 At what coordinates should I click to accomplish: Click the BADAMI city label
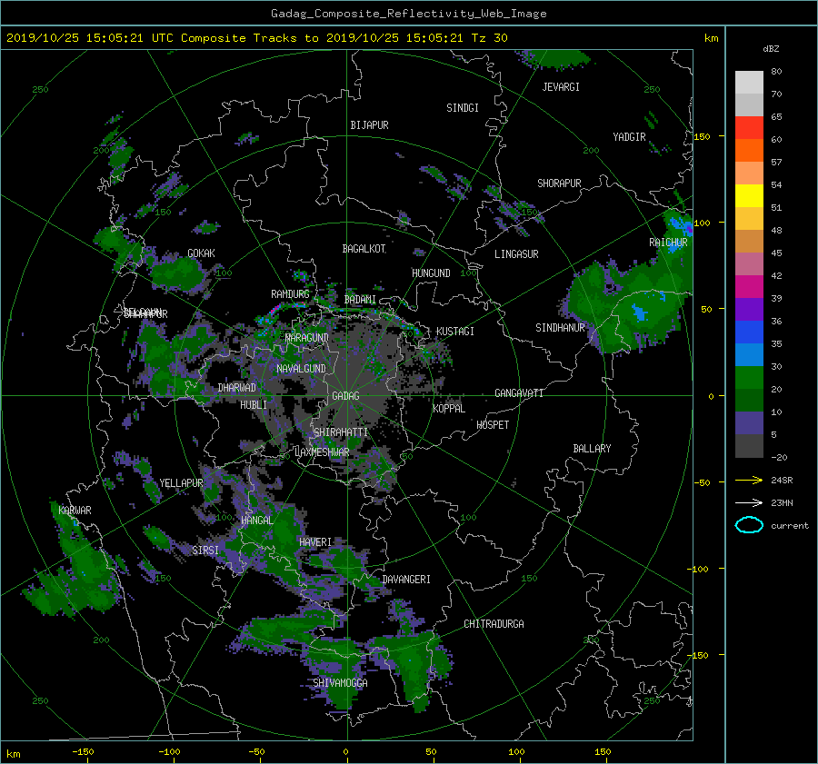(360, 300)
